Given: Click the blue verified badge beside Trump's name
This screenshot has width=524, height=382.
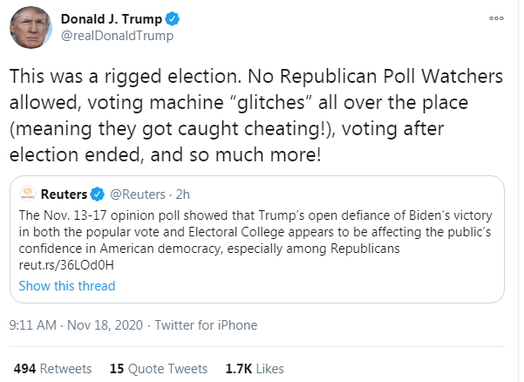Looking at the screenshot, I should (x=172, y=18).
